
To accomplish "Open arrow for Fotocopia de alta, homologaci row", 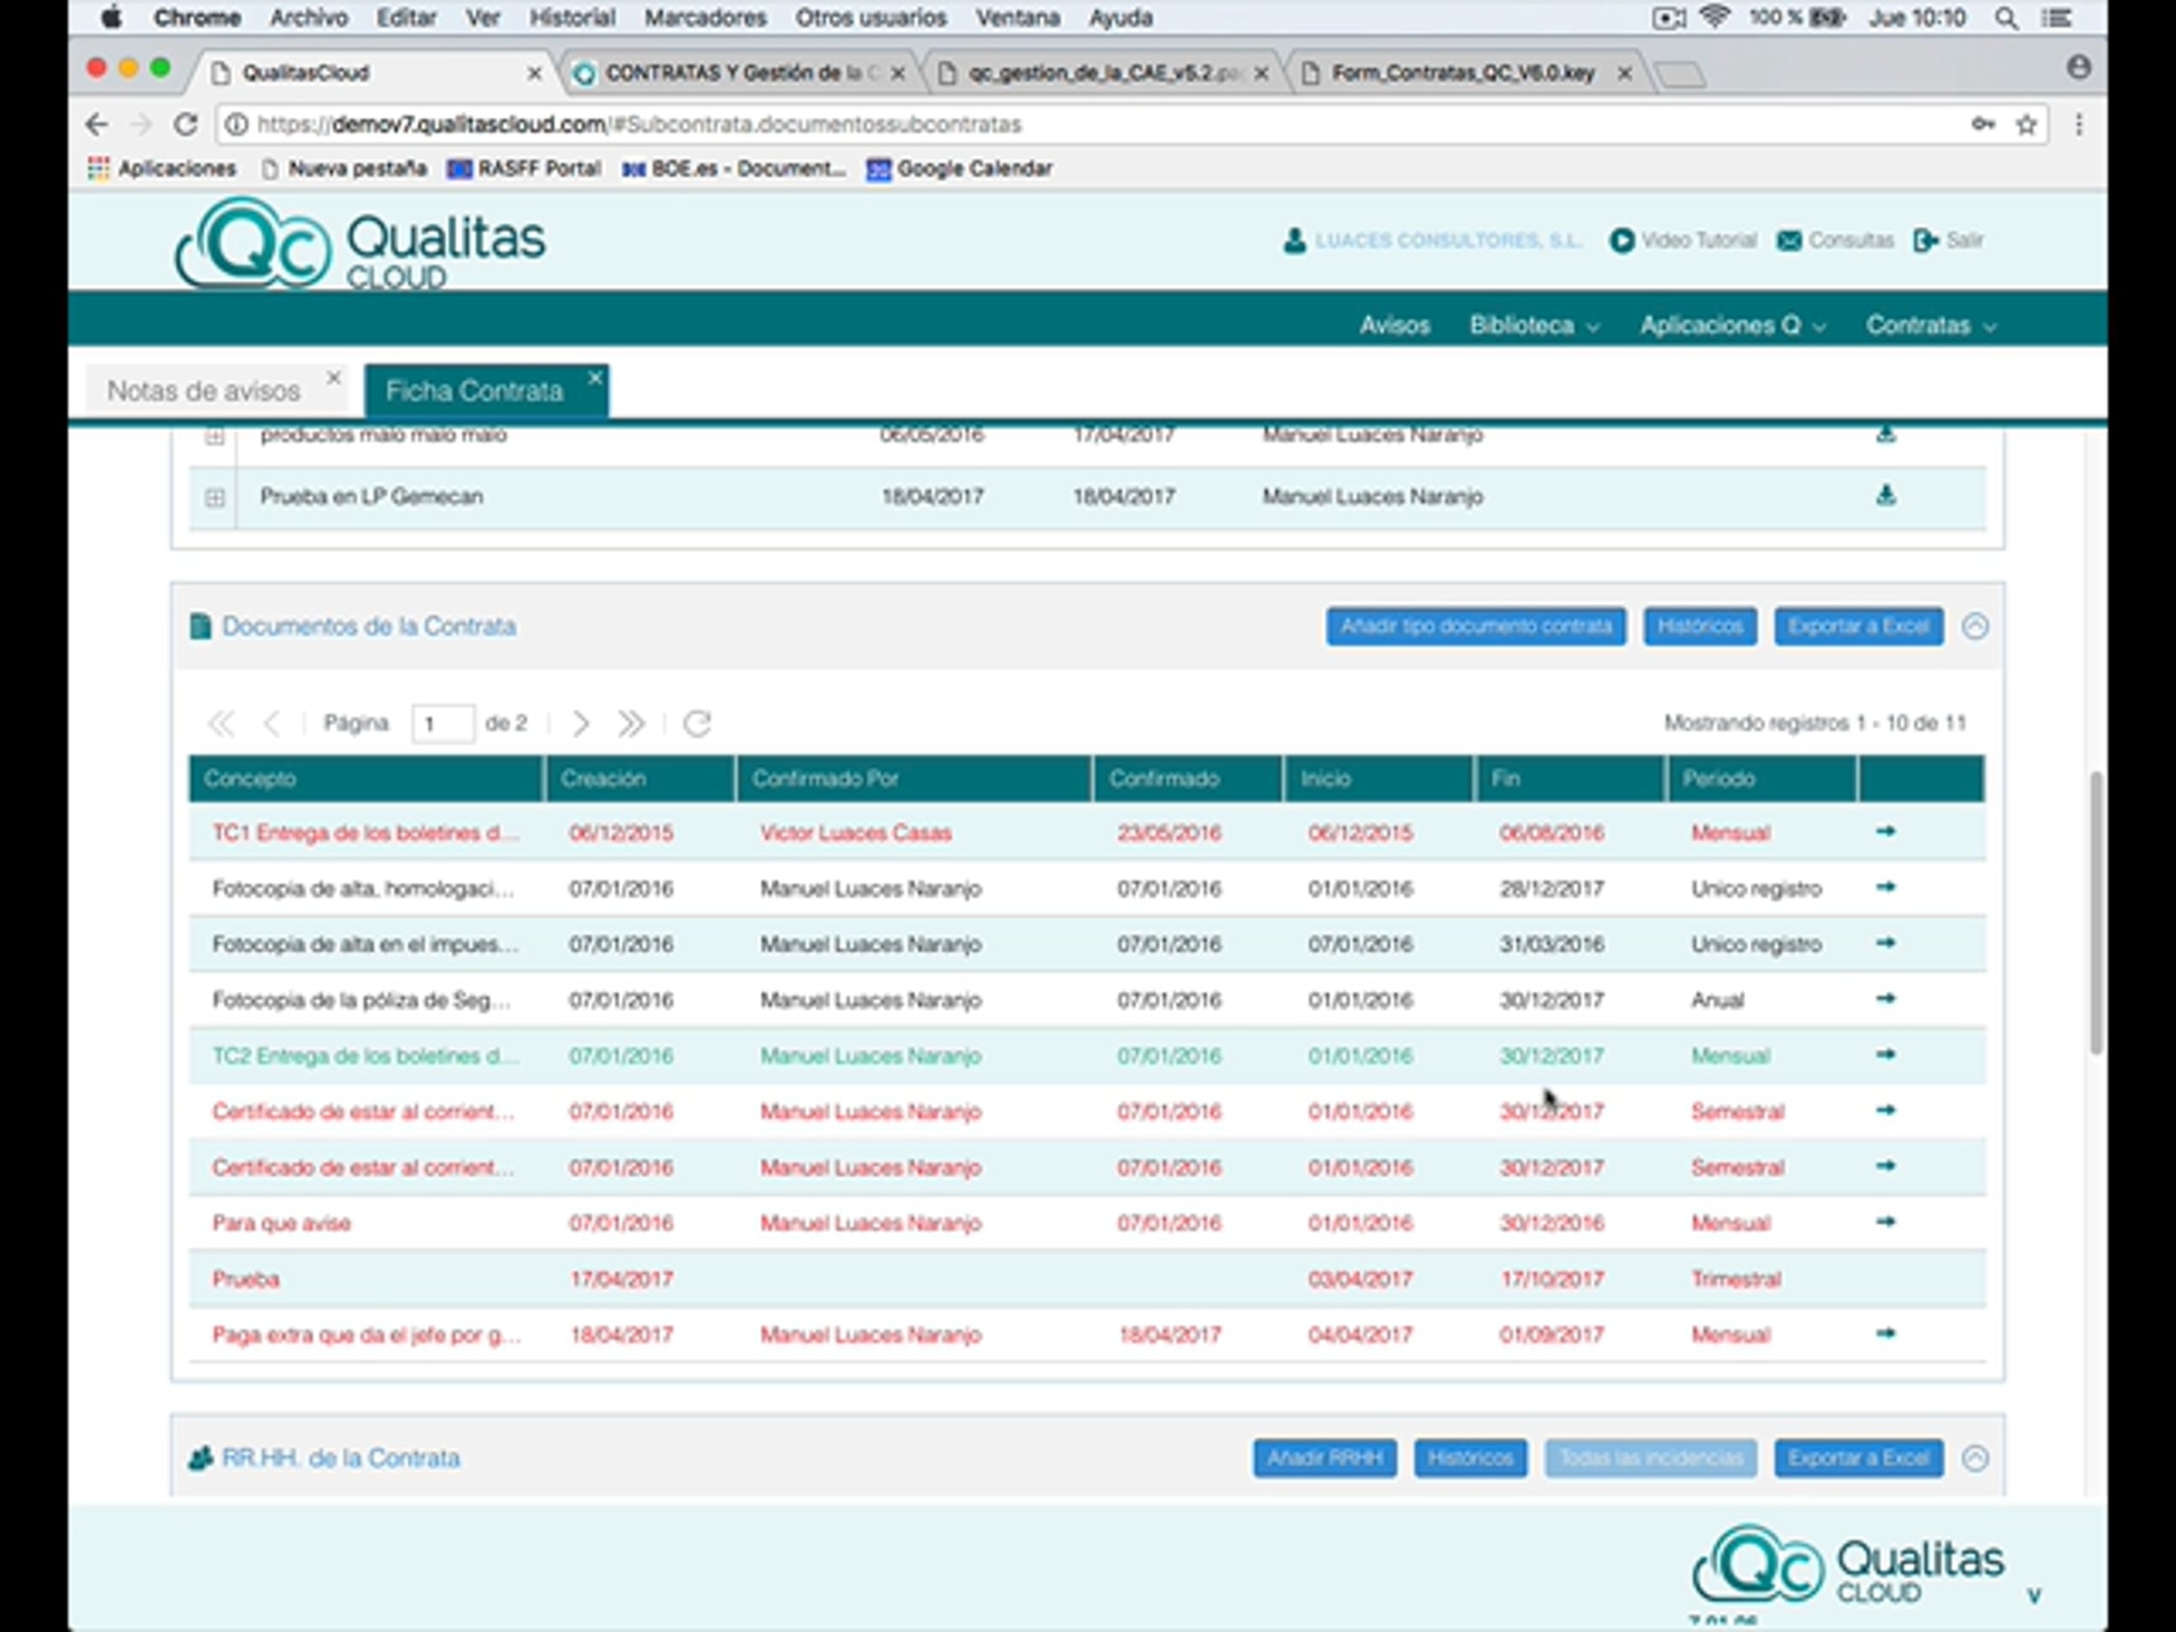I will (x=1885, y=888).
